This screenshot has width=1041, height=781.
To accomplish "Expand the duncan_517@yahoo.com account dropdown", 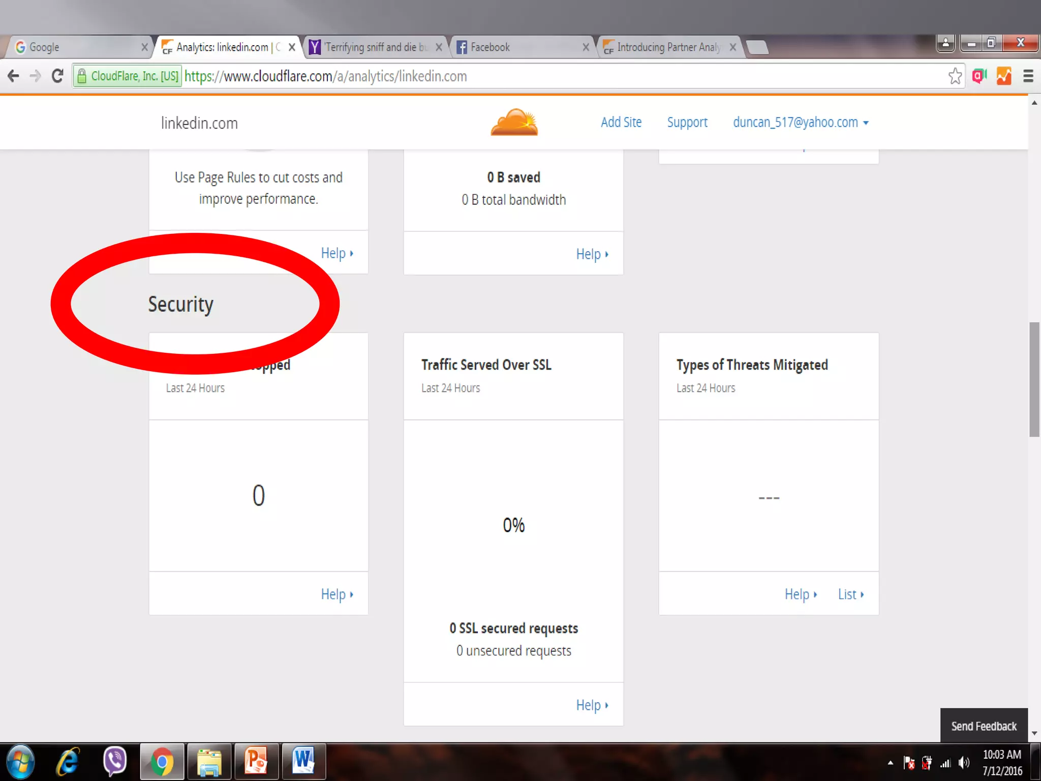I will pyautogui.click(x=801, y=123).
